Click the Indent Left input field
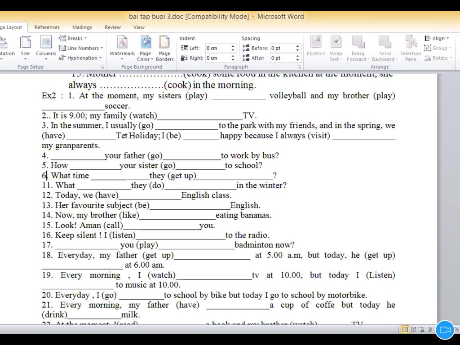Image resolution: width=460 pixels, height=345 pixels. click(x=218, y=48)
